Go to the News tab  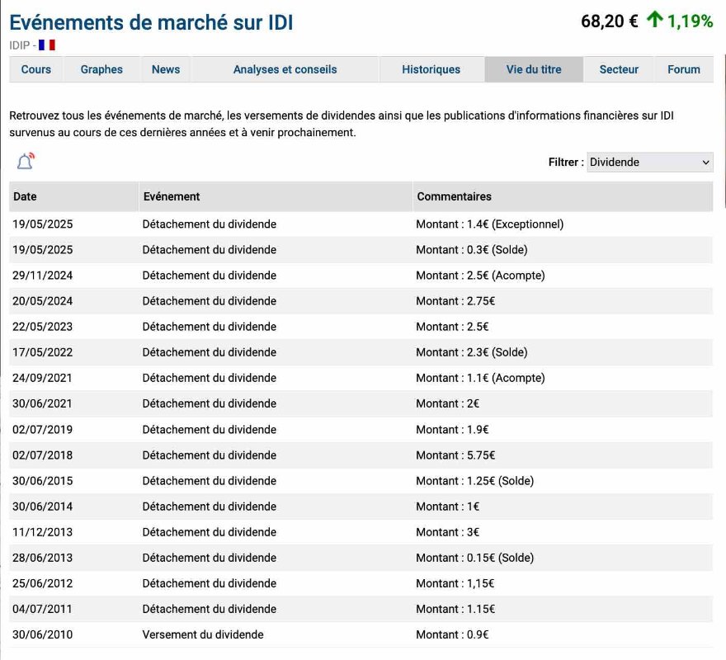click(166, 69)
